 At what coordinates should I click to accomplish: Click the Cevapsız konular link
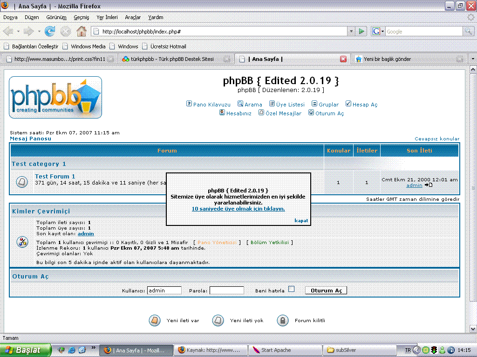point(437,139)
